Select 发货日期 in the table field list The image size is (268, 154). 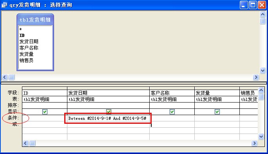coord(35,42)
